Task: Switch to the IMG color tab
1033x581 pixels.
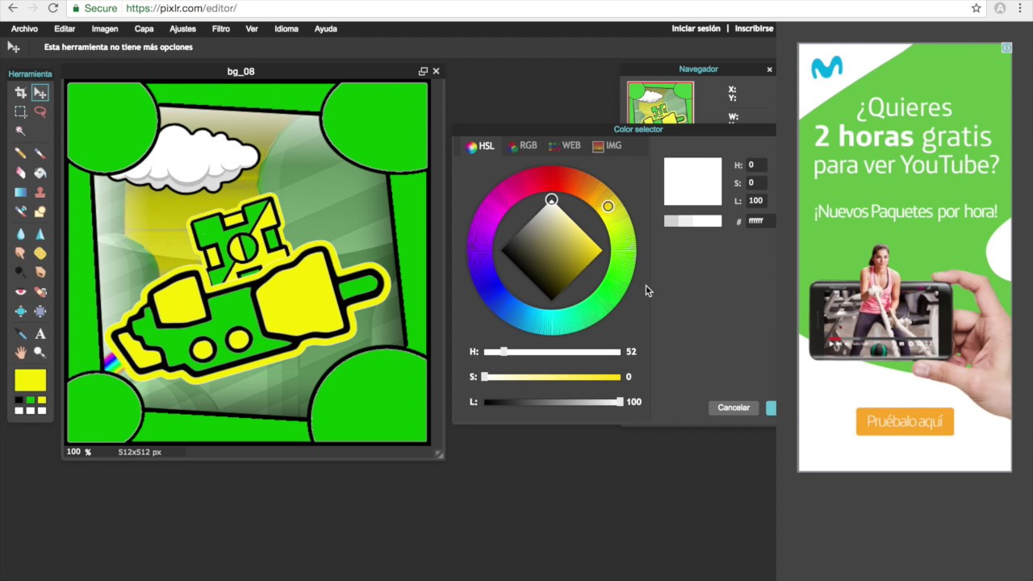Action: pos(607,146)
